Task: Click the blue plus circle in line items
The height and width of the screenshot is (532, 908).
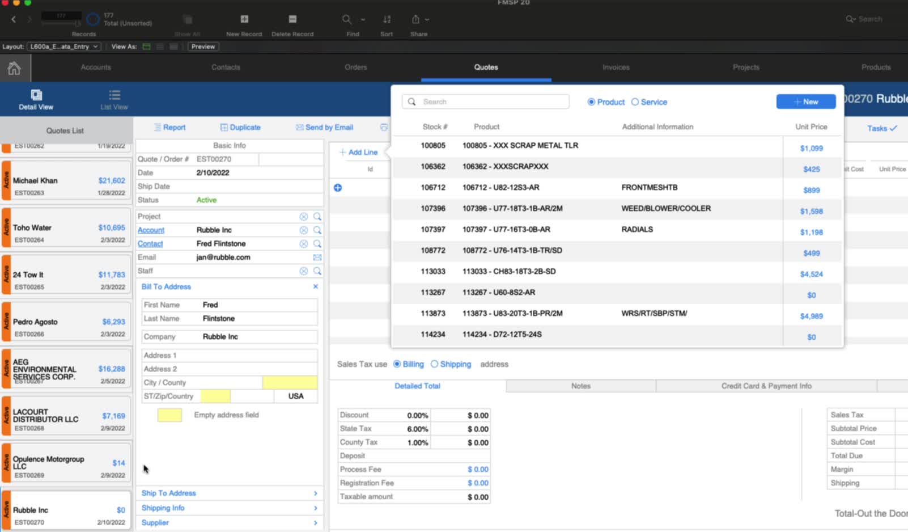Action: pos(338,188)
